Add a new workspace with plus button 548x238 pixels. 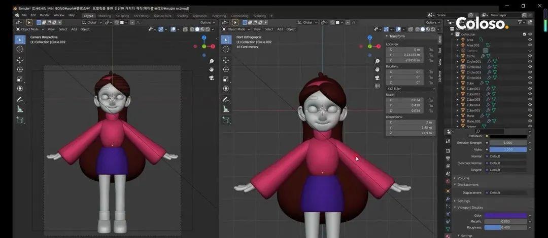[x=271, y=16]
